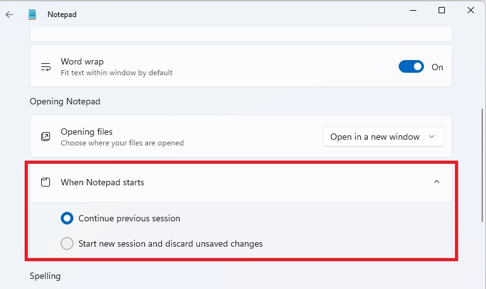
Task: Click the When Notepad starts icon
Action: pyautogui.click(x=46, y=182)
